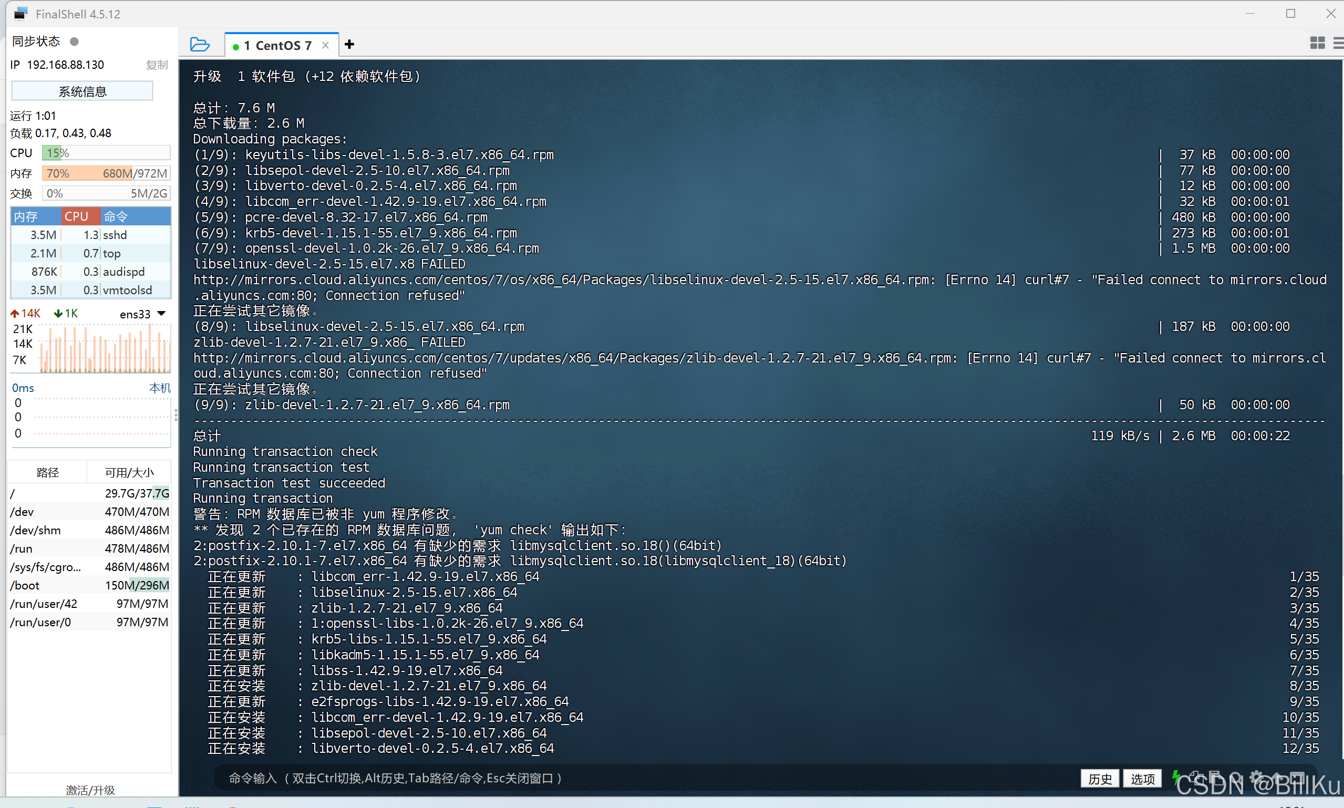The width and height of the screenshot is (1344, 808).
Task: Click the green lightning quick command icon
Action: [1175, 777]
